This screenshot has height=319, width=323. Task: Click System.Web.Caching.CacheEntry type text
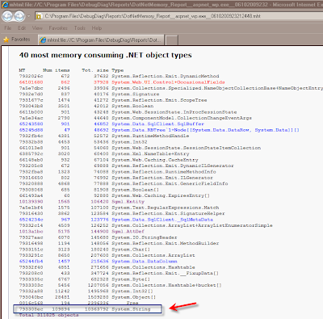pos(155,160)
